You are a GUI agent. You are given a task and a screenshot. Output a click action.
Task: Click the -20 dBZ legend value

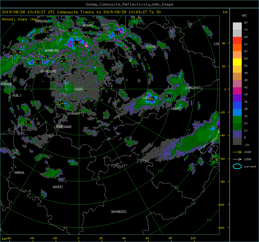point(247,145)
